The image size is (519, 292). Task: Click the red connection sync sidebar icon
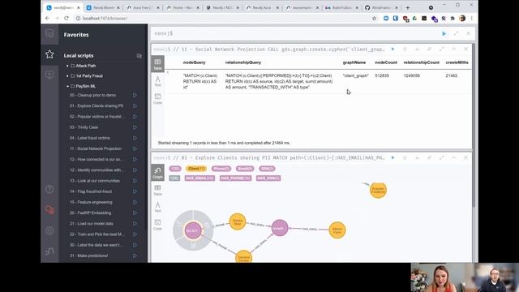point(49,210)
